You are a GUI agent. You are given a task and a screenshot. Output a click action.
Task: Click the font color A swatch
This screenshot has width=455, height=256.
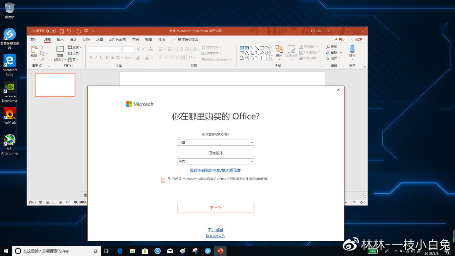[147, 58]
